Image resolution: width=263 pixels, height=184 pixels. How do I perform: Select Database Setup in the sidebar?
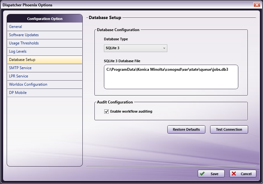tap(45, 60)
